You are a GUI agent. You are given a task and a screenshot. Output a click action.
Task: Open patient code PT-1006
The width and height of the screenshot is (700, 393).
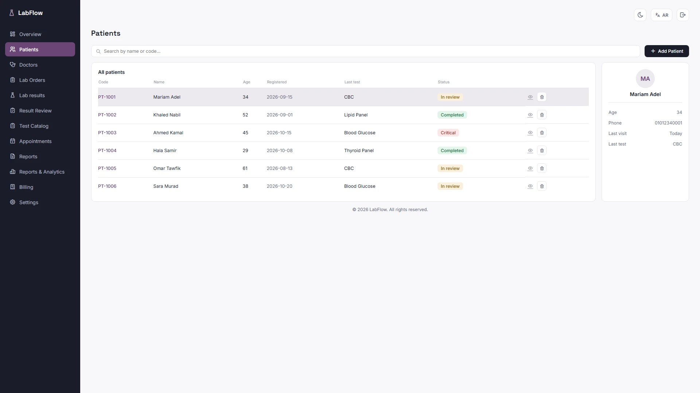(107, 186)
